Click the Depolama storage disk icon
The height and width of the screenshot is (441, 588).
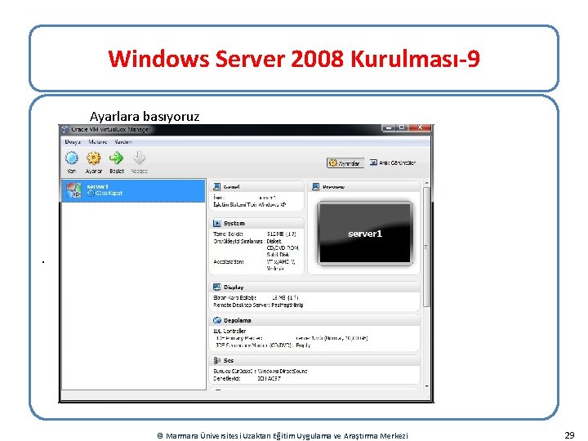(216, 320)
